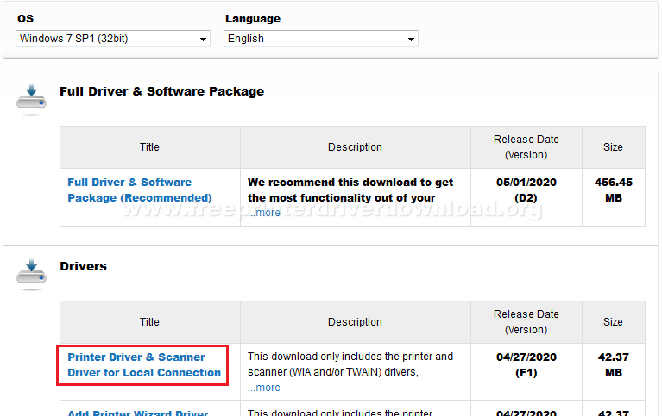662x416 pixels.
Task: Click download icon beside Full Driver & Software Package heading
Action: coord(31,99)
